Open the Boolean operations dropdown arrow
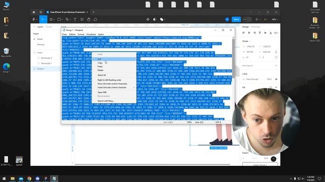Image resolution: width=325 pixels, height=182 pixels. [165, 20]
